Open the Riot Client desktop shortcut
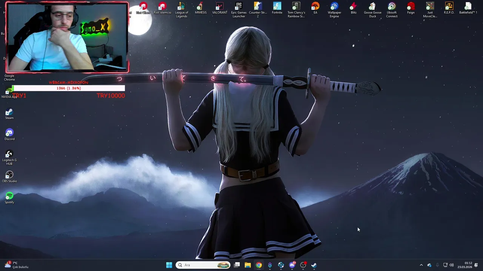The height and width of the screenshot is (271, 483). [x=143, y=8]
